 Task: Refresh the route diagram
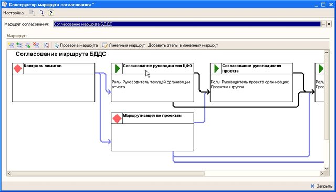pyautogui.click(x=47, y=45)
